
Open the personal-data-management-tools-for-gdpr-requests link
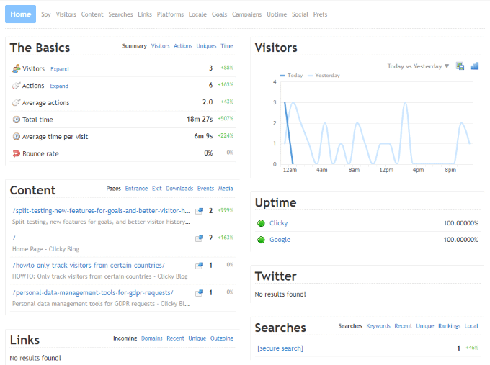(x=92, y=293)
